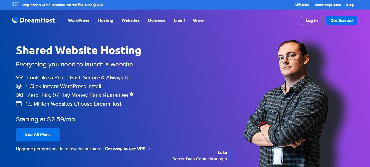The height and width of the screenshot is (167, 370).
Task: Open the WordPress navigation menu
Action: (x=78, y=20)
